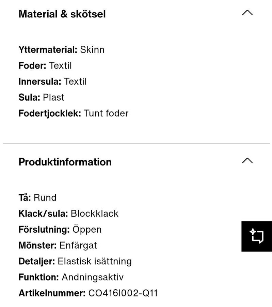This screenshot has height=307, width=272.
Task: Open the black chat assistant icon
Action: pyautogui.click(x=256, y=236)
